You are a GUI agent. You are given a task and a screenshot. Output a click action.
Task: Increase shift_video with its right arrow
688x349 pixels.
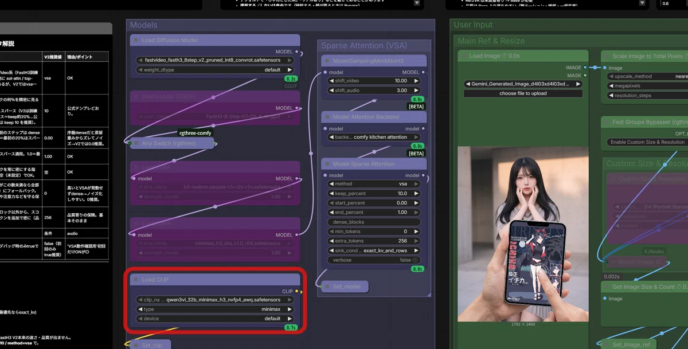point(416,81)
